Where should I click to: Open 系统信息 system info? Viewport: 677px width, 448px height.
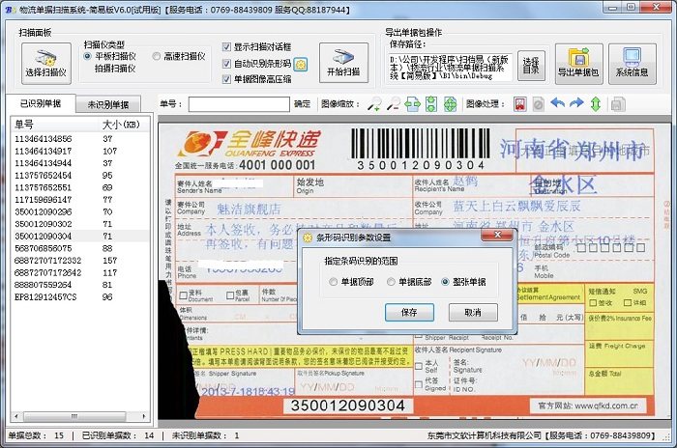click(x=632, y=64)
